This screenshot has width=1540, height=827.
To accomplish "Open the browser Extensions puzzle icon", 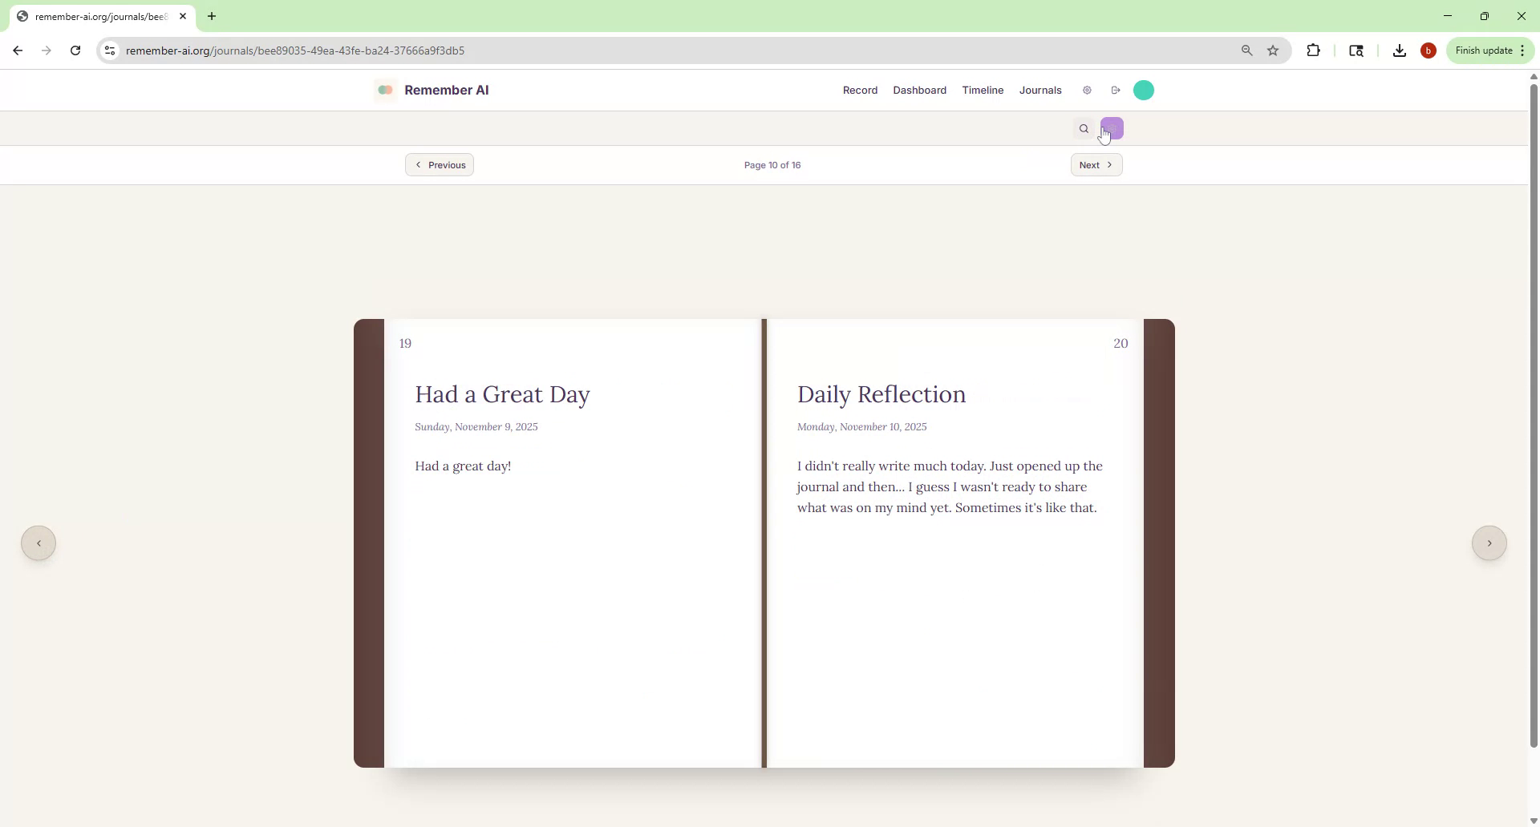I will [1314, 50].
